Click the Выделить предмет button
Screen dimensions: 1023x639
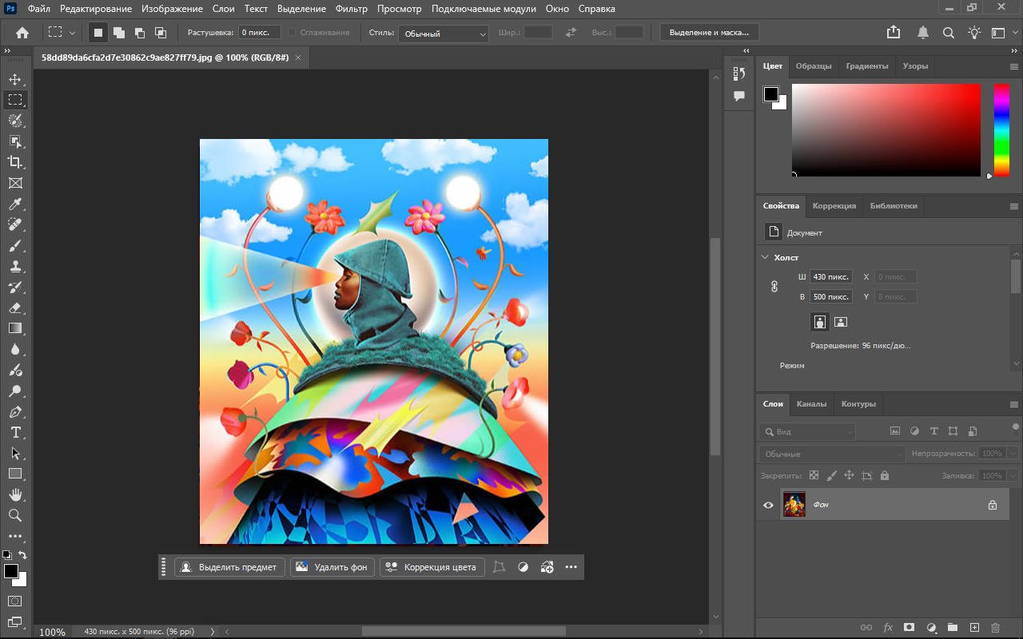coord(229,567)
